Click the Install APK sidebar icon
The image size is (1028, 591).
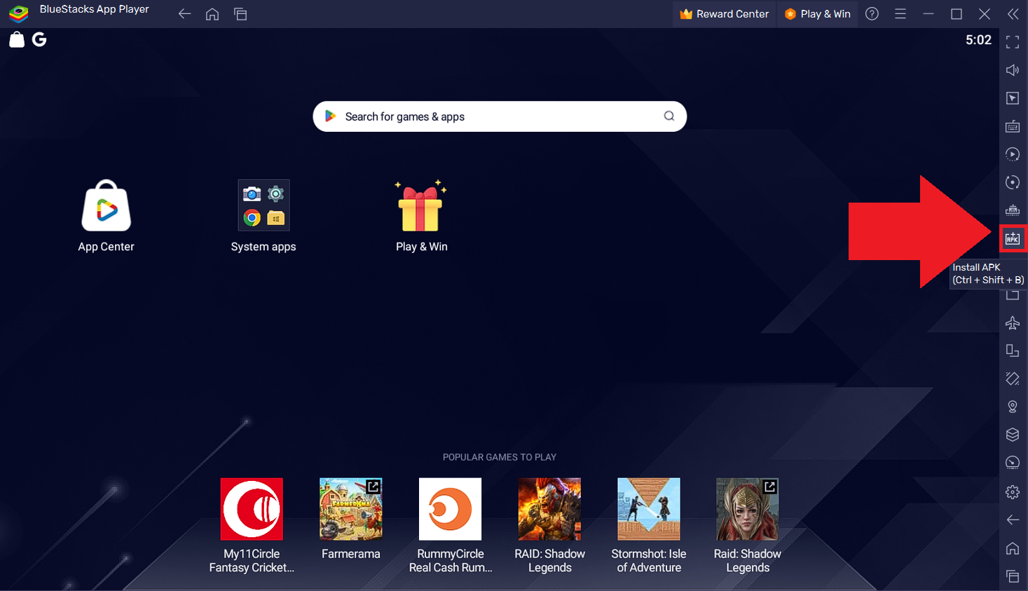pos(1013,238)
